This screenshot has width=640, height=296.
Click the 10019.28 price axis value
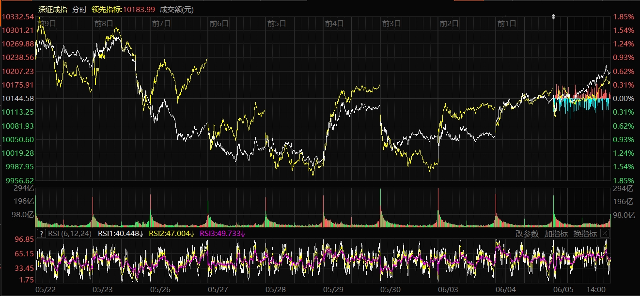[x=18, y=153]
